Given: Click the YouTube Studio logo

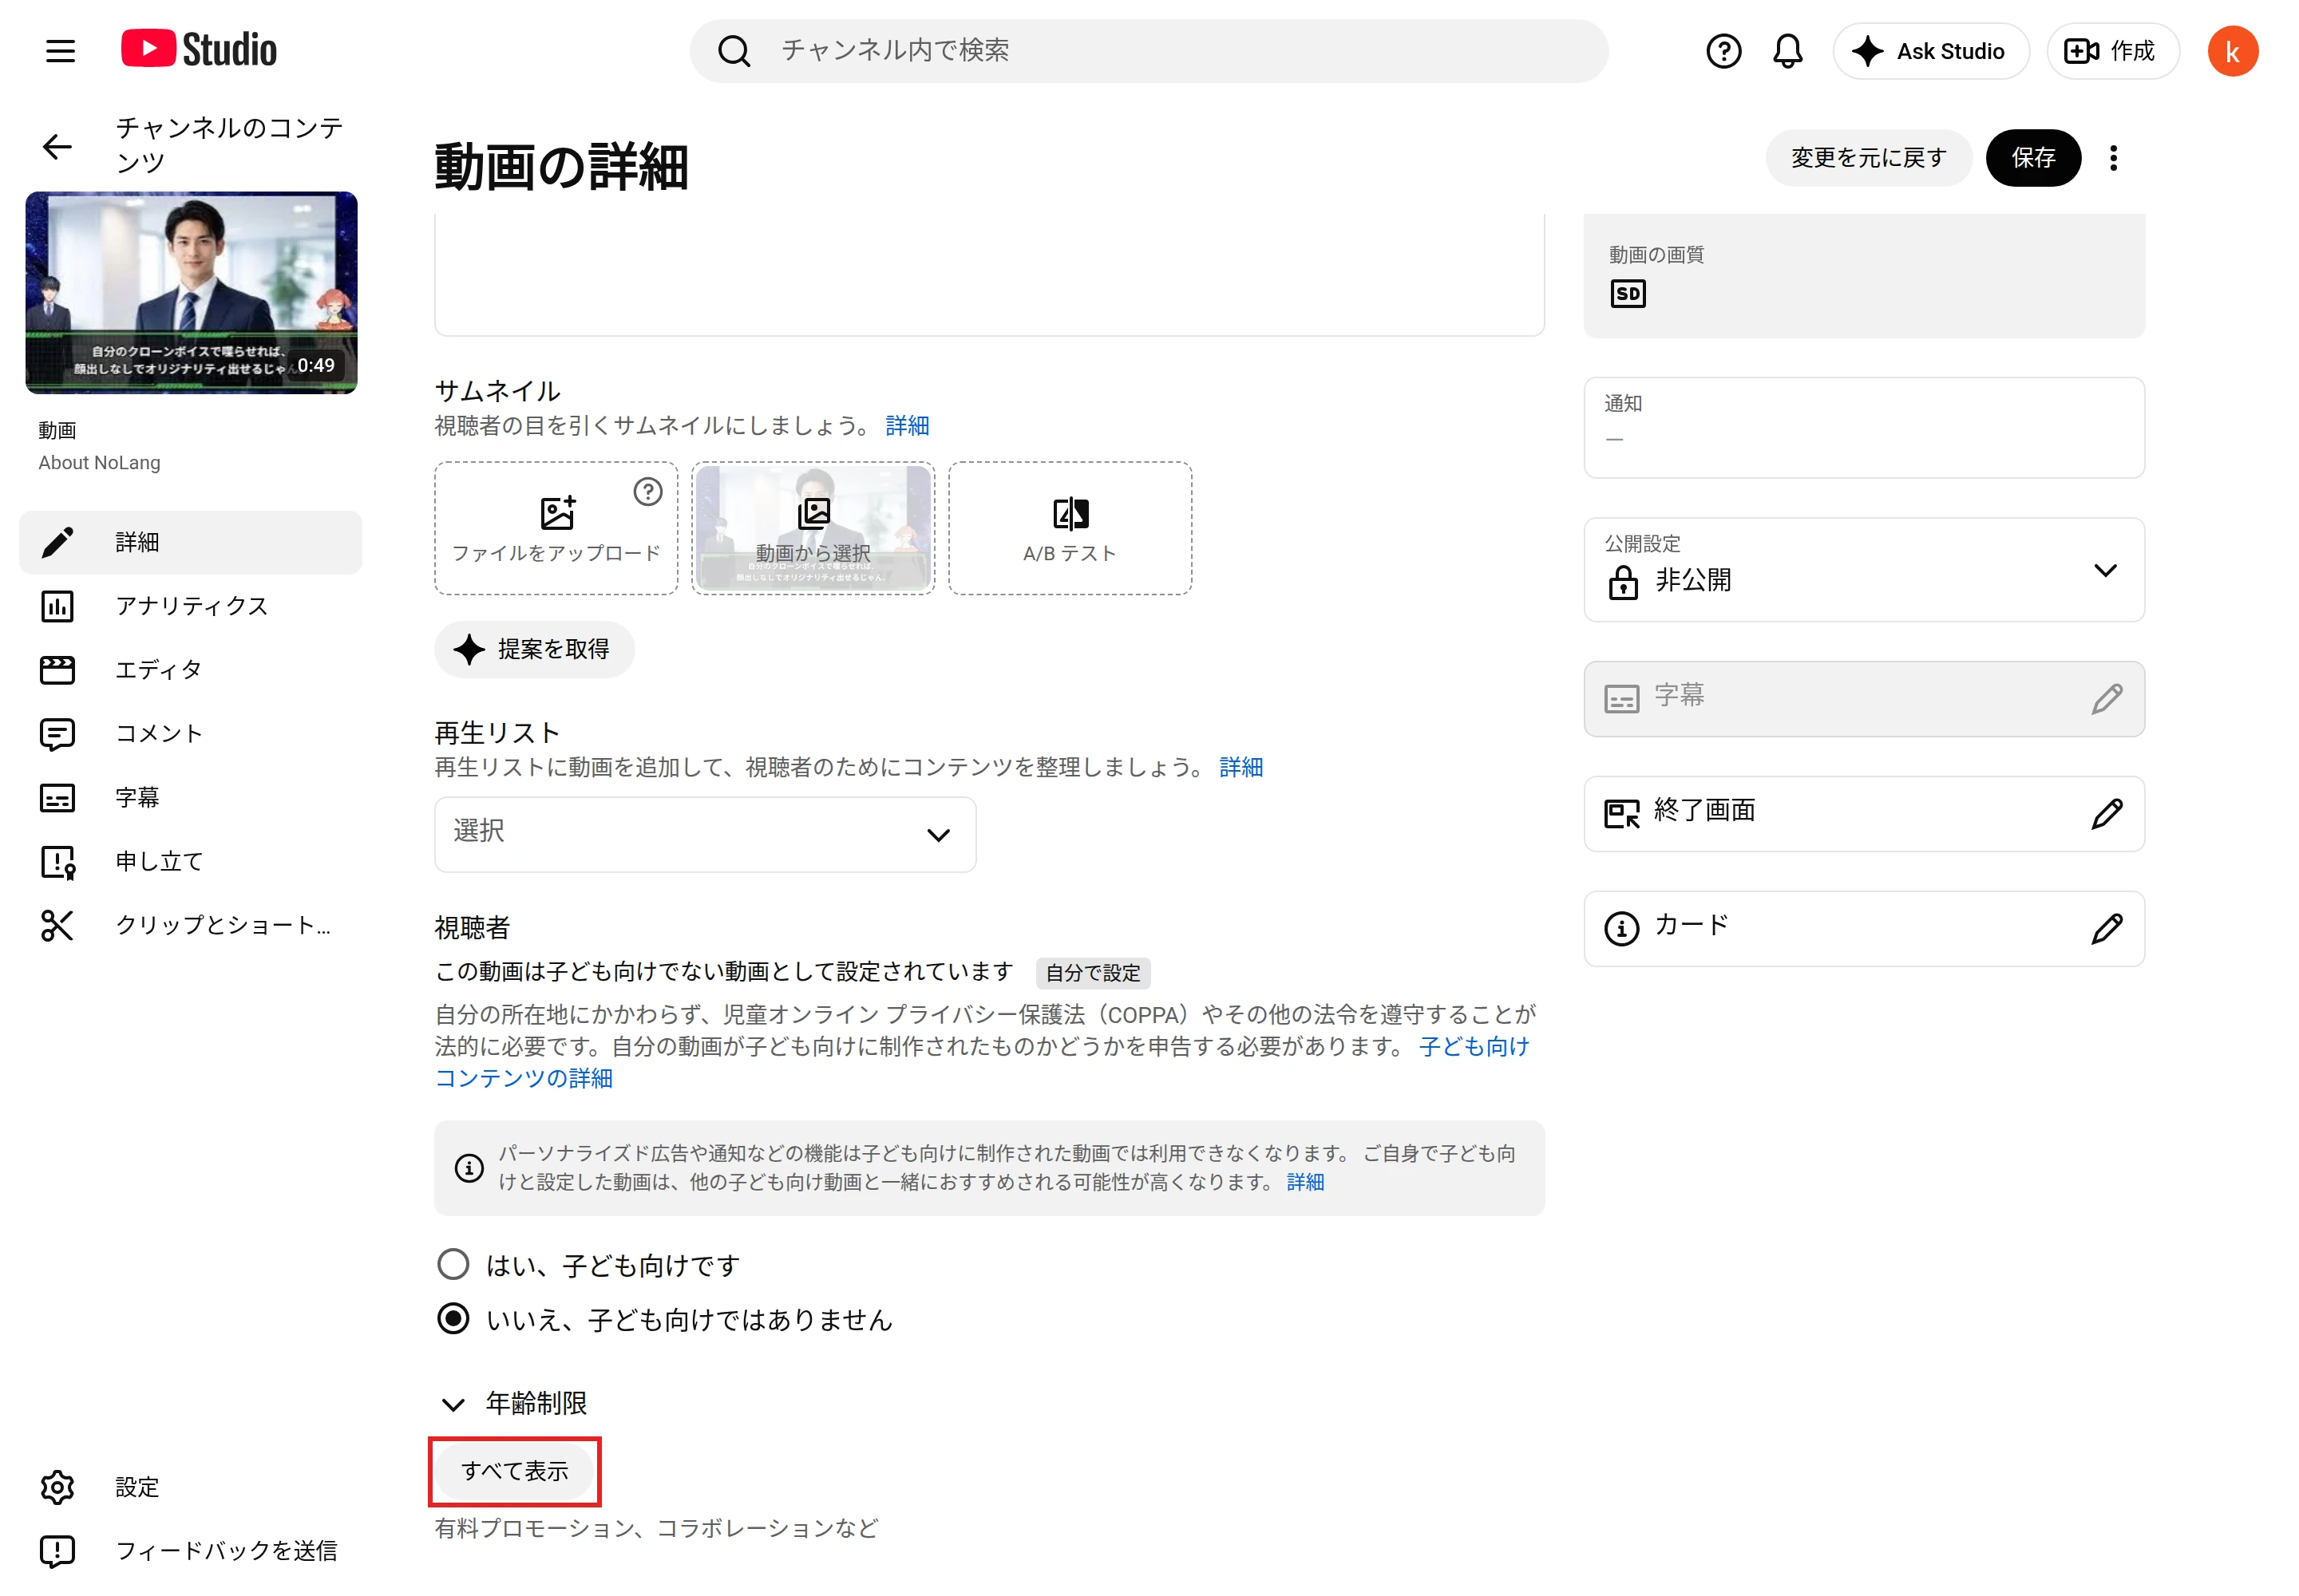Looking at the screenshot, I should 199,49.
